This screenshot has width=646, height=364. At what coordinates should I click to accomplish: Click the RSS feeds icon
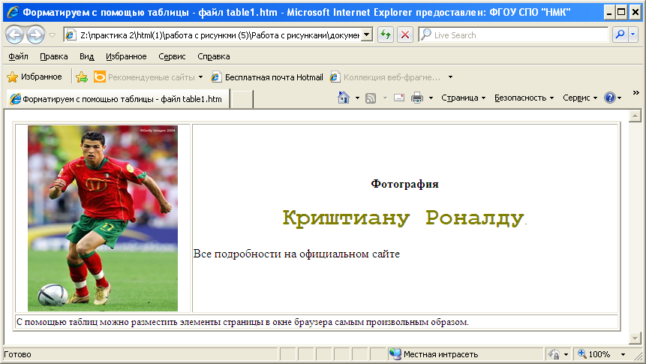[x=371, y=98]
